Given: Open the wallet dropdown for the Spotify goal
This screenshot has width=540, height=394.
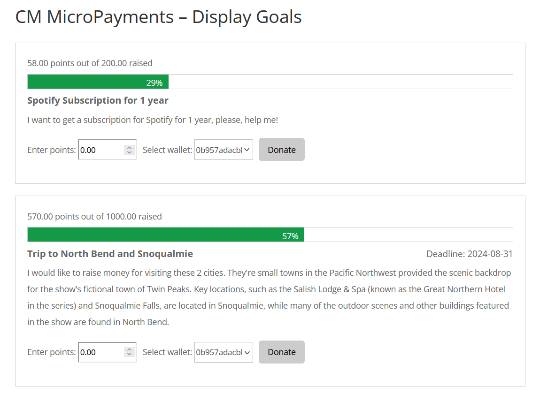Looking at the screenshot, I should [224, 150].
